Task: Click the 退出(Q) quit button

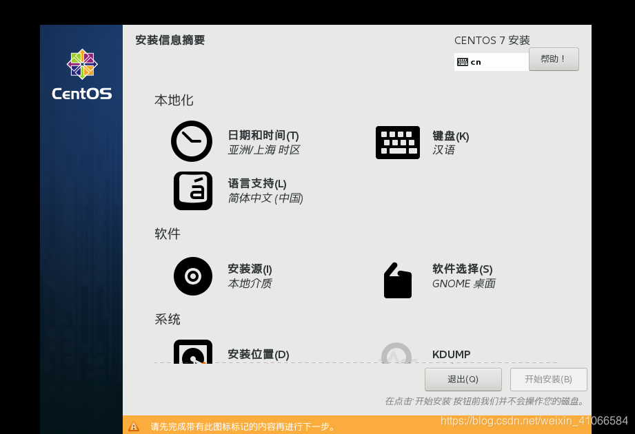Action: [463, 380]
